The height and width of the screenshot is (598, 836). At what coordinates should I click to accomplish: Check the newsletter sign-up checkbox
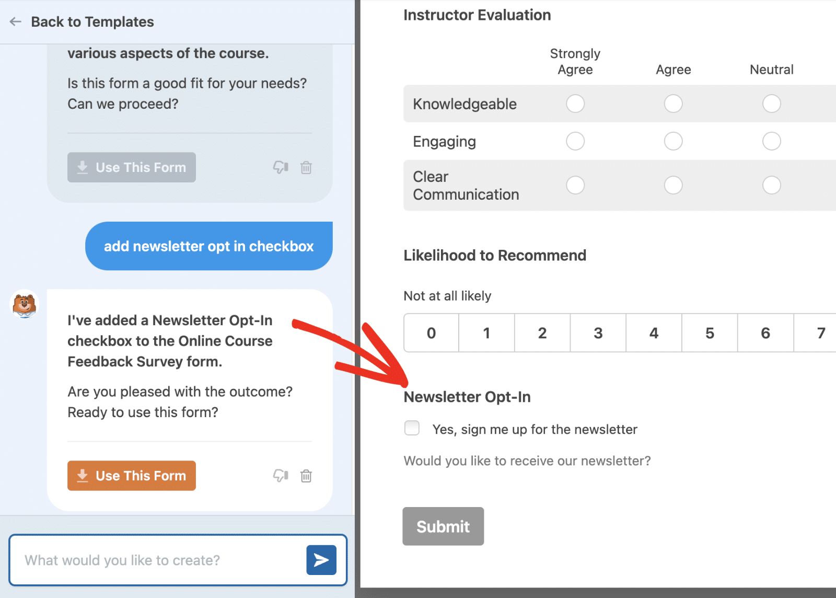[x=412, y=428]
